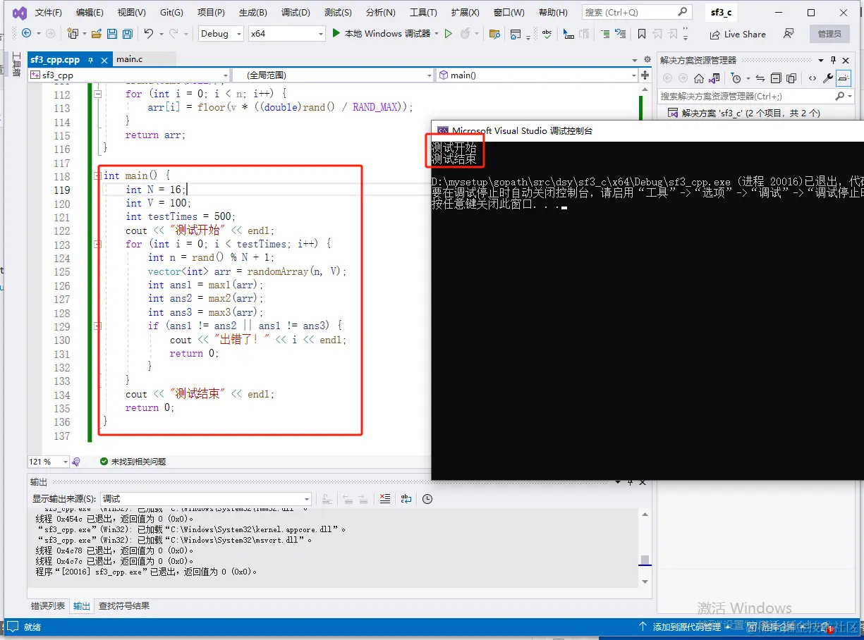Collapse the if block fold at line 129
The width and height of the screenshot is (864, 640).
coord(98,326)
